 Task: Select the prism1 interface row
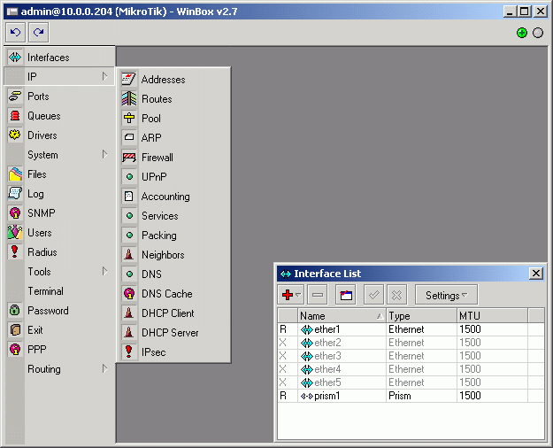411,396
